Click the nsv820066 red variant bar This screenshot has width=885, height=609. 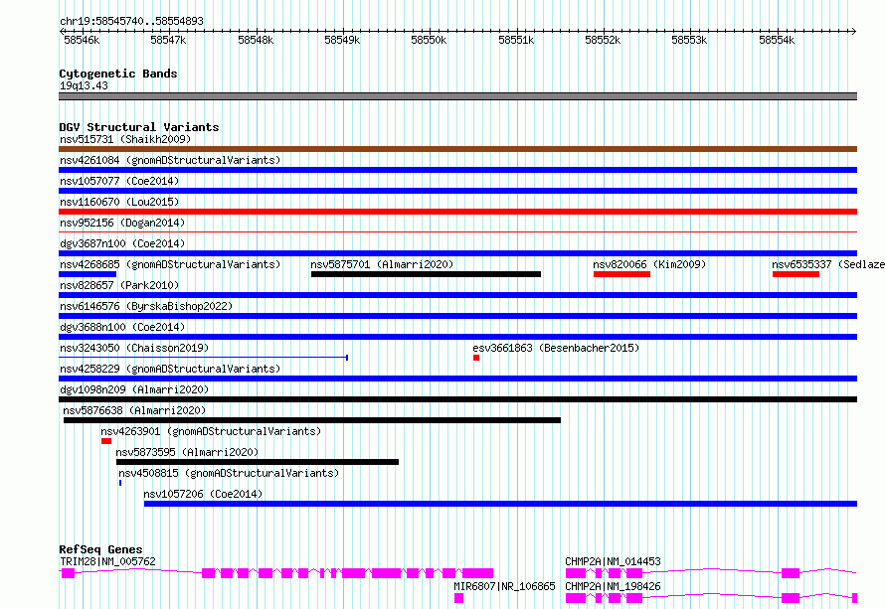point(621,274)
